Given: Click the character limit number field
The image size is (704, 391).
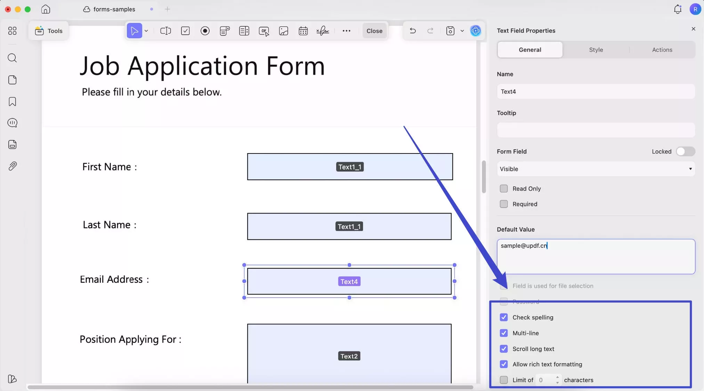Looking at the screenshot, I should click(x=545, y=380).
